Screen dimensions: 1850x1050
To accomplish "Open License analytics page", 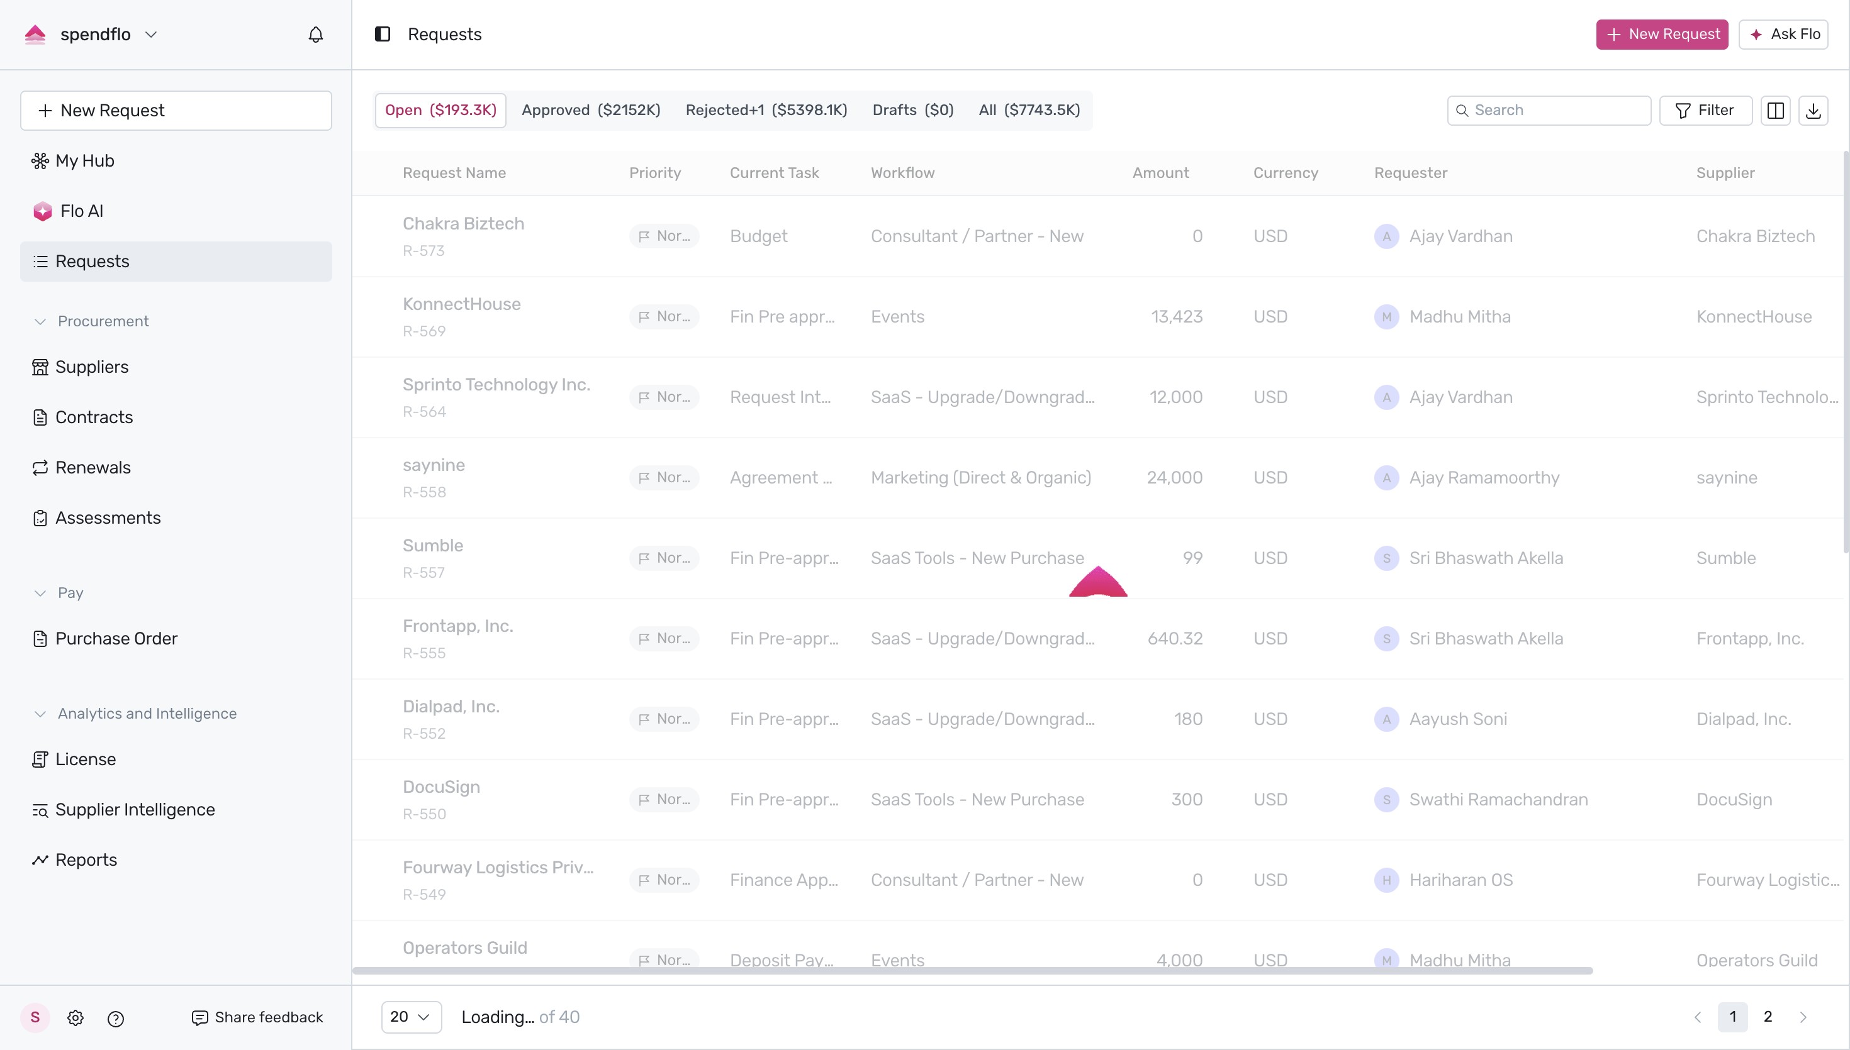I will point(176,759).
